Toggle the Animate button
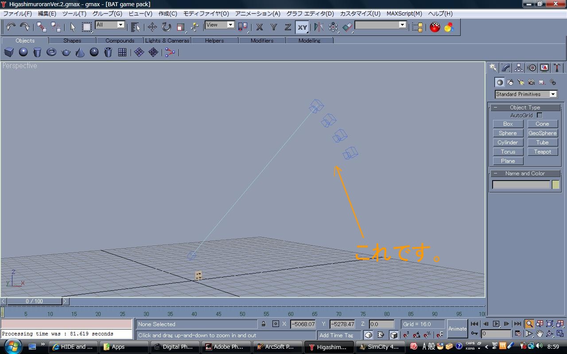 [457, 329]
